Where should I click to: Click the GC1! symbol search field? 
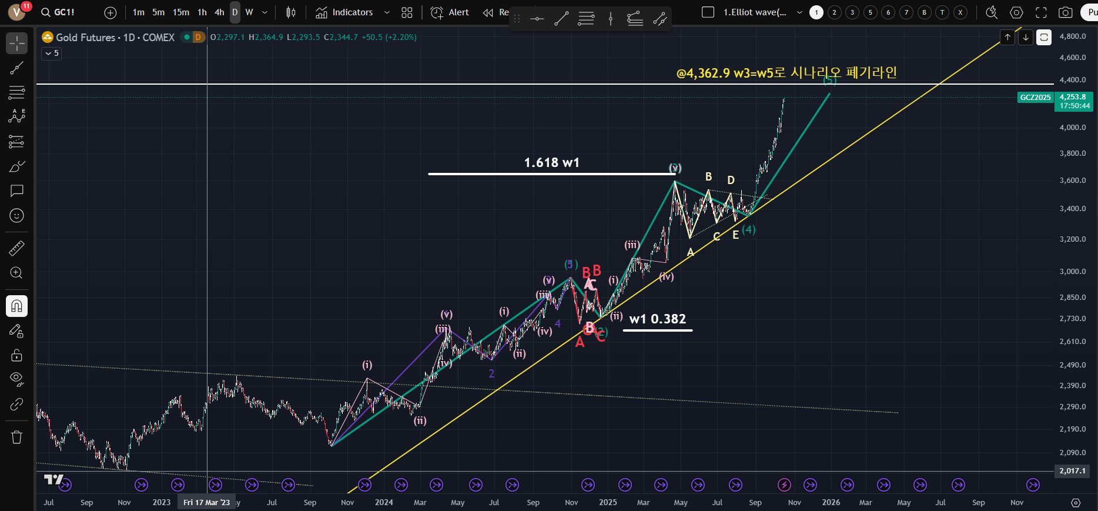click(x=59, y=12)
